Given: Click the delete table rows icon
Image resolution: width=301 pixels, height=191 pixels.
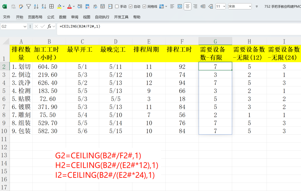Looking at the screenshot, I should (x=88, y=6).
